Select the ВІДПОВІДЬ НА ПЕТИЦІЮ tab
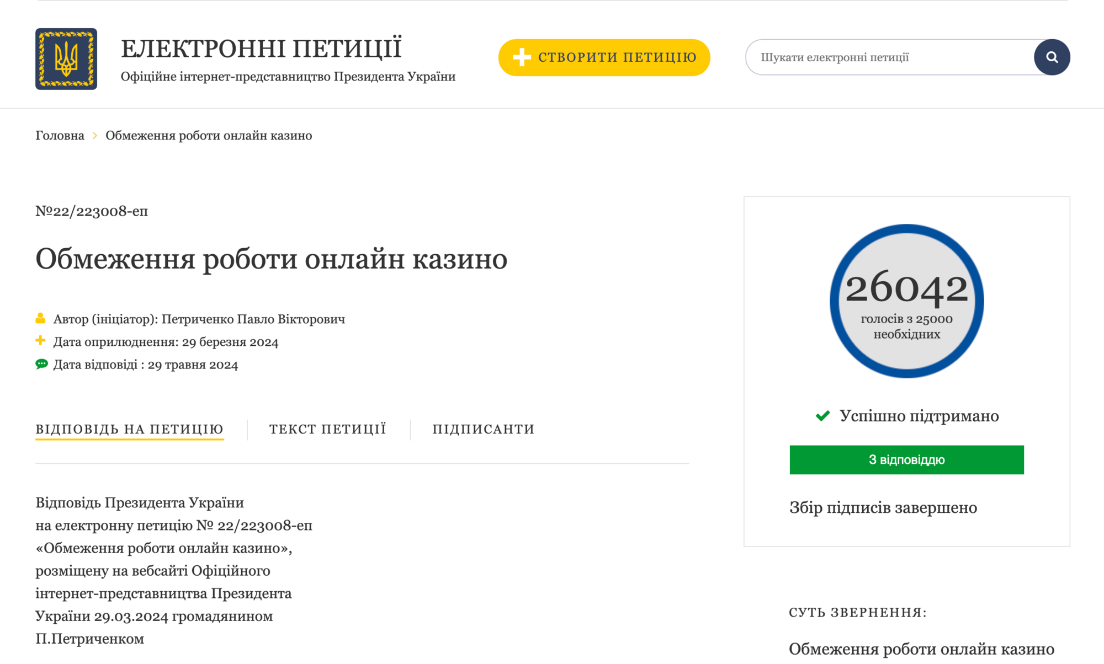 click(x=130, y=429)
